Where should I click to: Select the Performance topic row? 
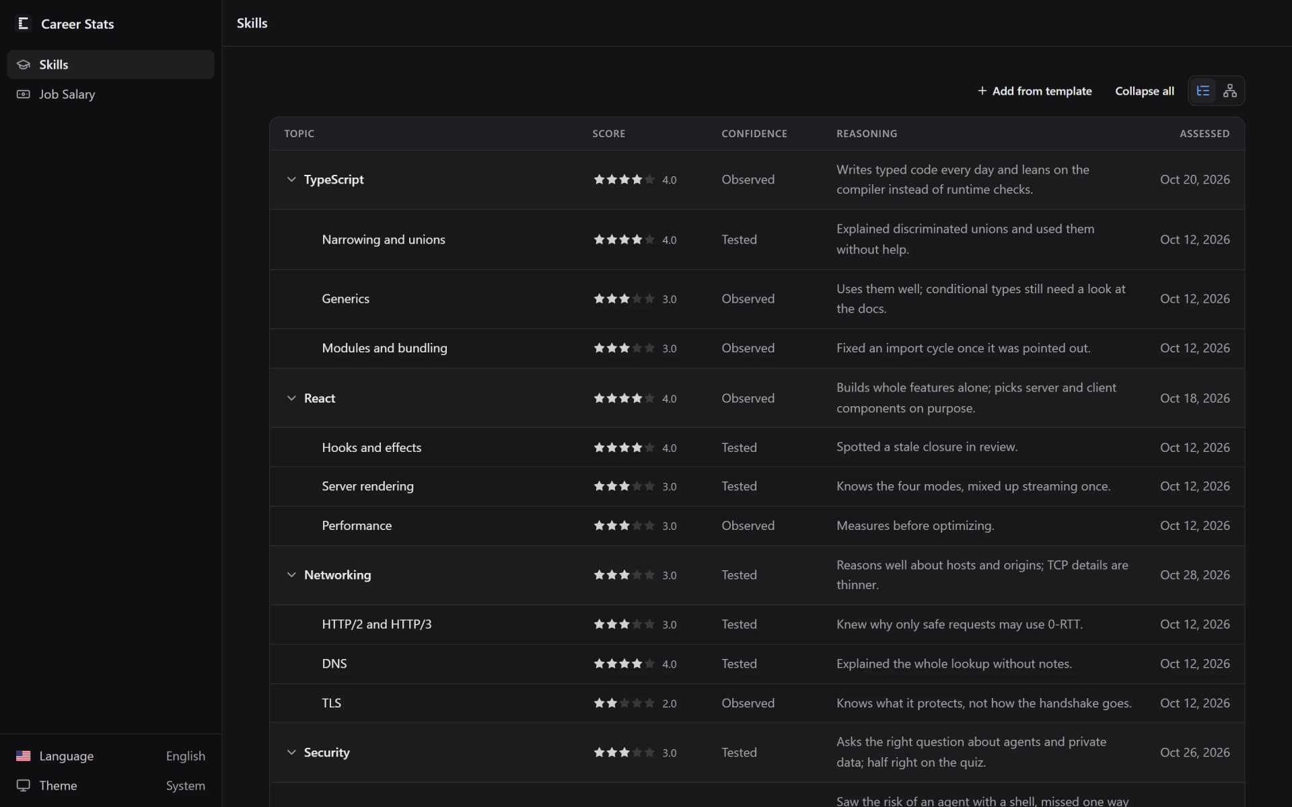point(757,526)
